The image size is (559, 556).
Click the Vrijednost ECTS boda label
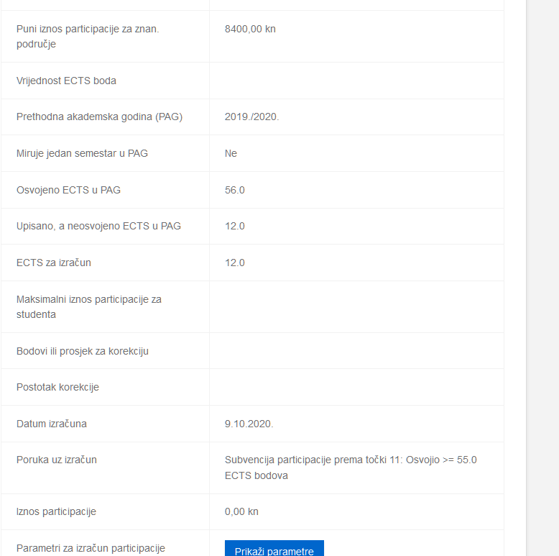tap(66, 81)
